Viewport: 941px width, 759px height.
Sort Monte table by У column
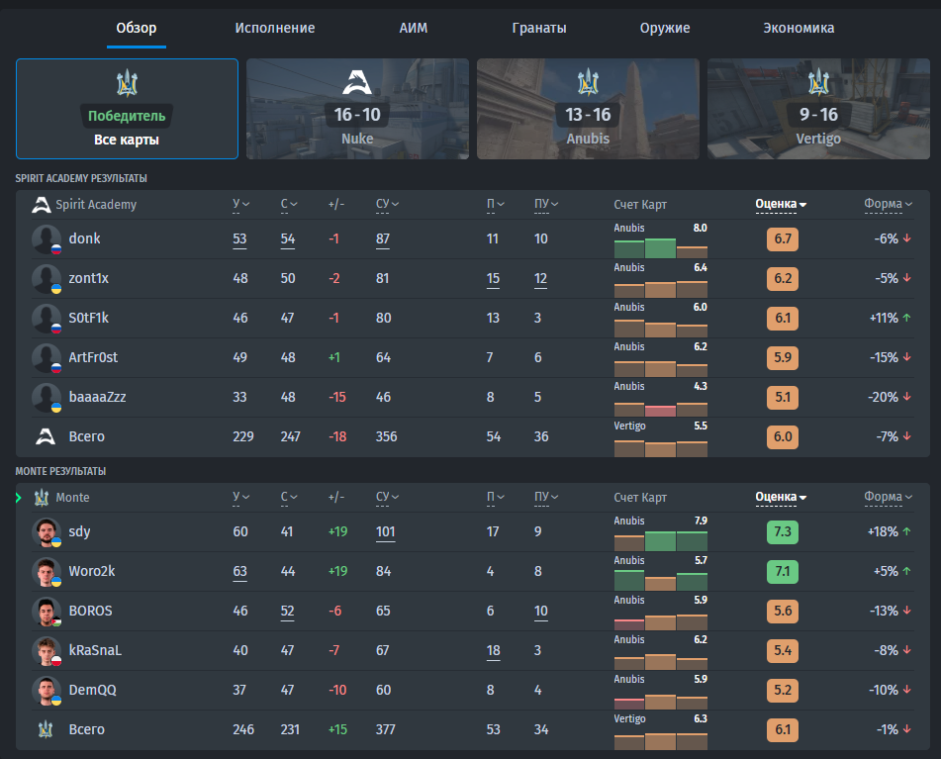[x=240, y=498]
